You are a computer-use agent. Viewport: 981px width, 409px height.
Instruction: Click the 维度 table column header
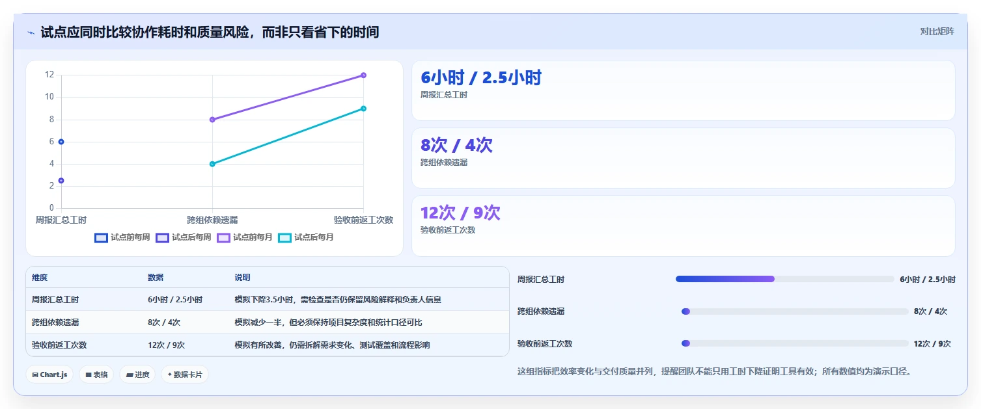click(x=40, y=278)
